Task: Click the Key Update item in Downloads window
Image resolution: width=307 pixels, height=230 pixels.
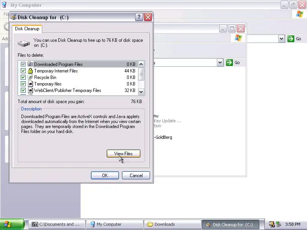Action: pyautogui.click(x=167, y=121)
